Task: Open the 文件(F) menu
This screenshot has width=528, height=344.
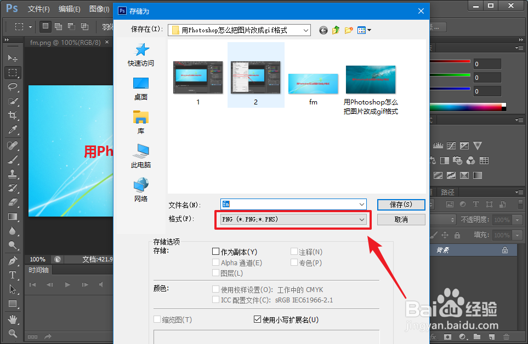Action: [x=39, y=9]
